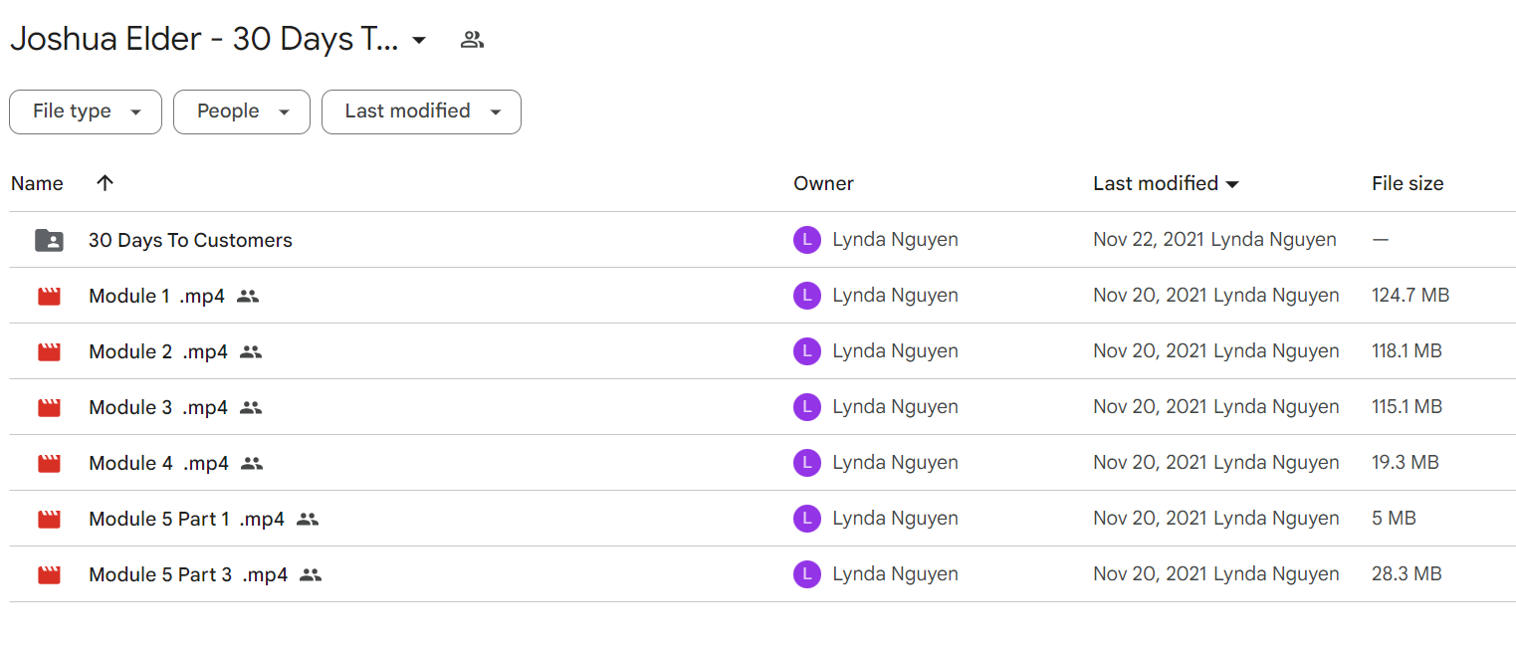Click owner avatar in Module 5 Part 1 row
The image size is (1516, 658).
pyautogui.click(x=807, y=519)
